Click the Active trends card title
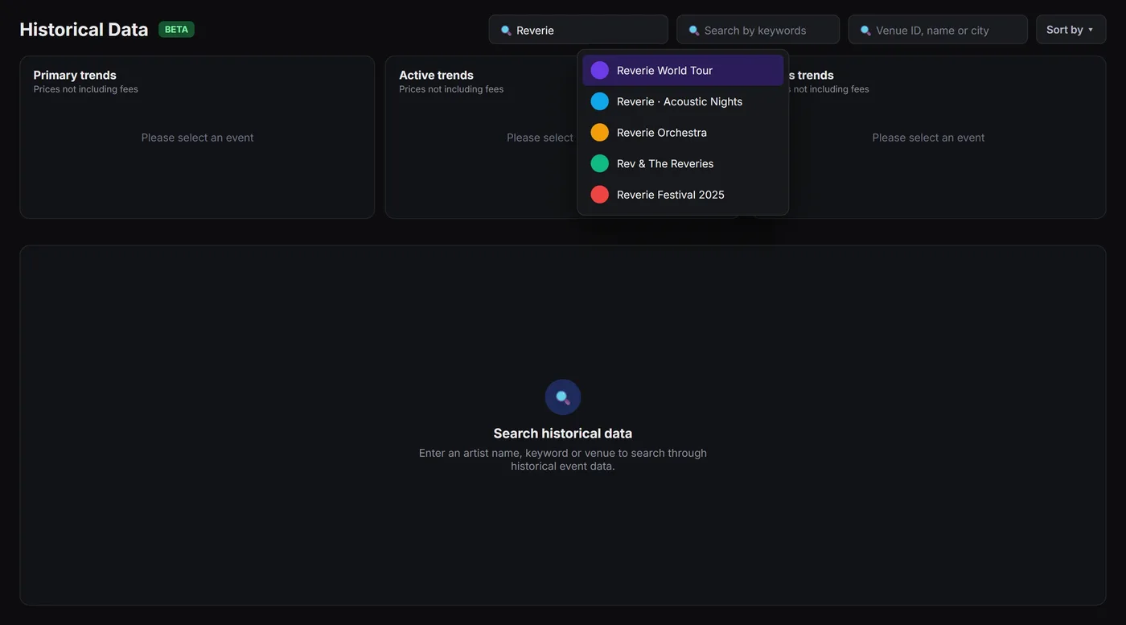Viewport: 1126px width, 625px height. coord(436,75)
